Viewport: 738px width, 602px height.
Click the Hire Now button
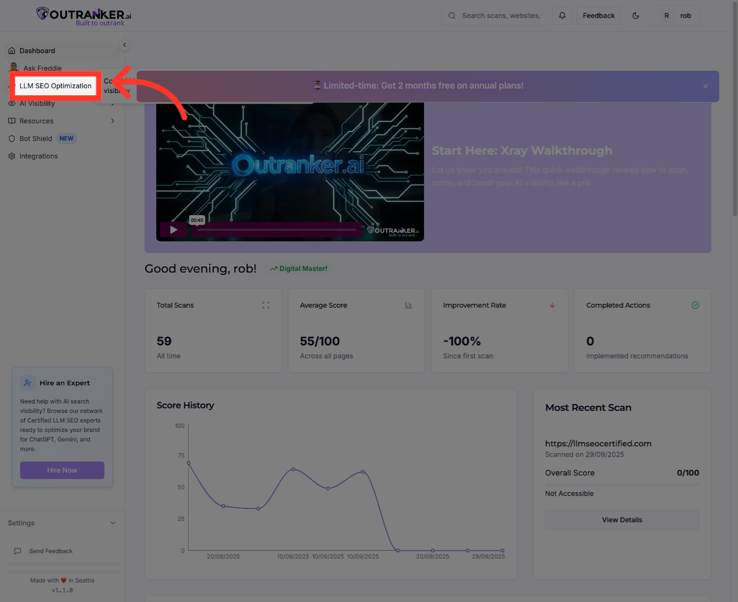click(x=62, y=470)
